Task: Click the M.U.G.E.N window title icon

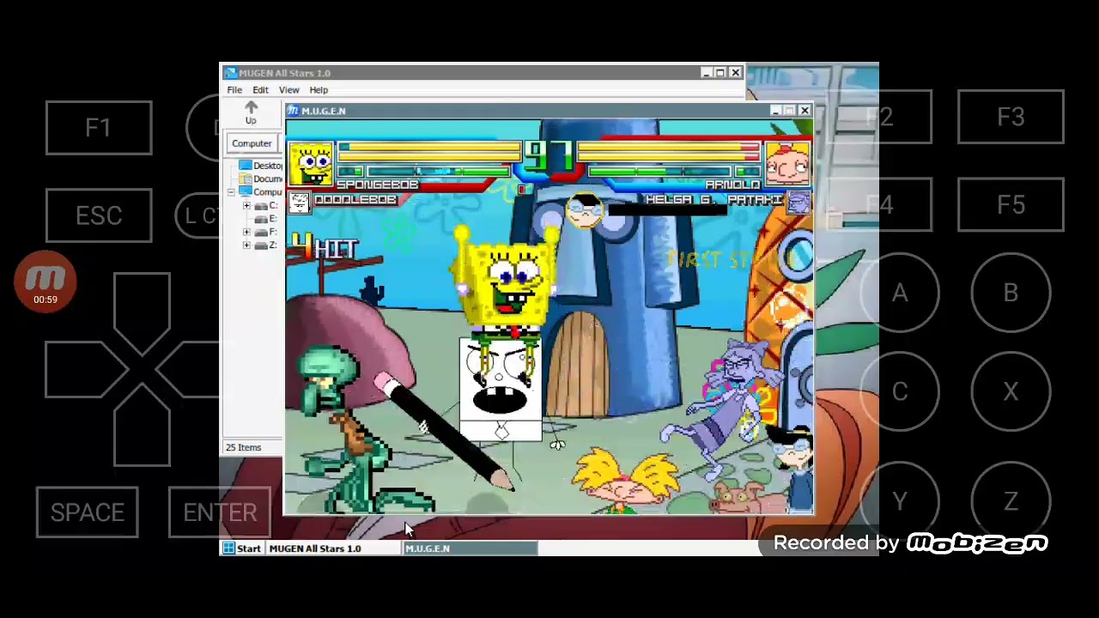Action: click(x=293, y=111)
